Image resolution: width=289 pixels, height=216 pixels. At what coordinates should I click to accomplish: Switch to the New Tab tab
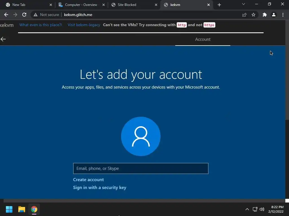click(x=27, y=5)
